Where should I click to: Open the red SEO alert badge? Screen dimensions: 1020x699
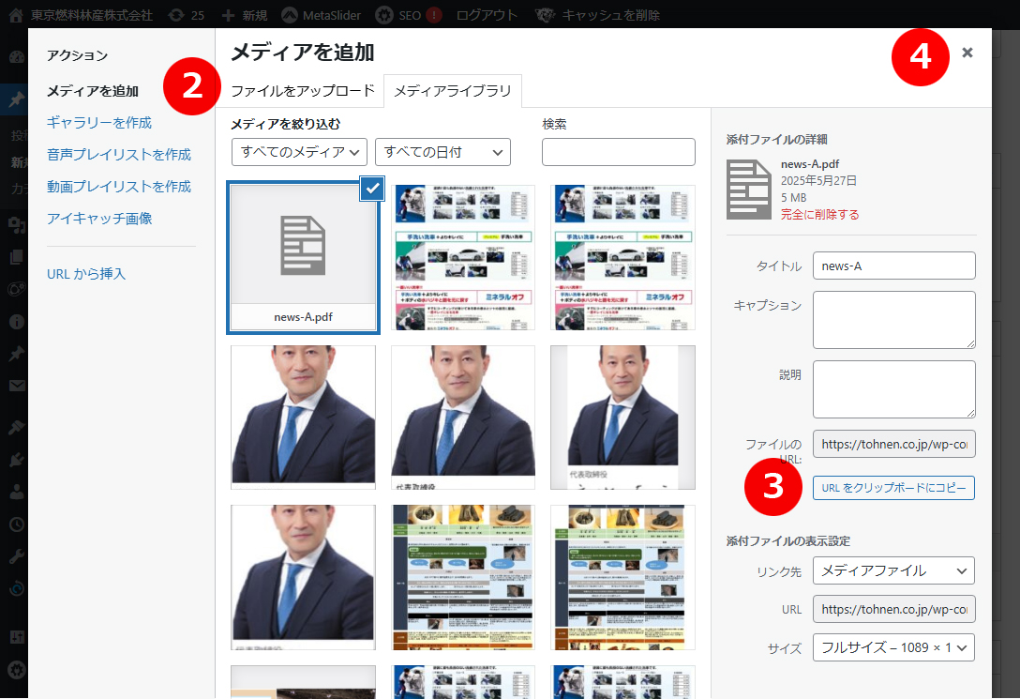[433, 15]
